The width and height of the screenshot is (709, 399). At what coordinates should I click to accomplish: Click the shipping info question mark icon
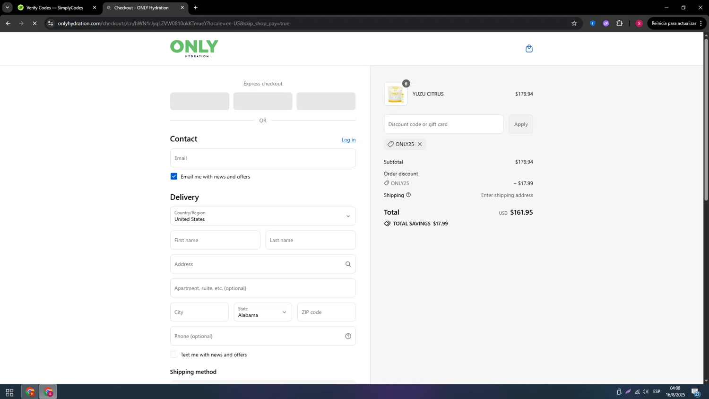tap(408, 195)
